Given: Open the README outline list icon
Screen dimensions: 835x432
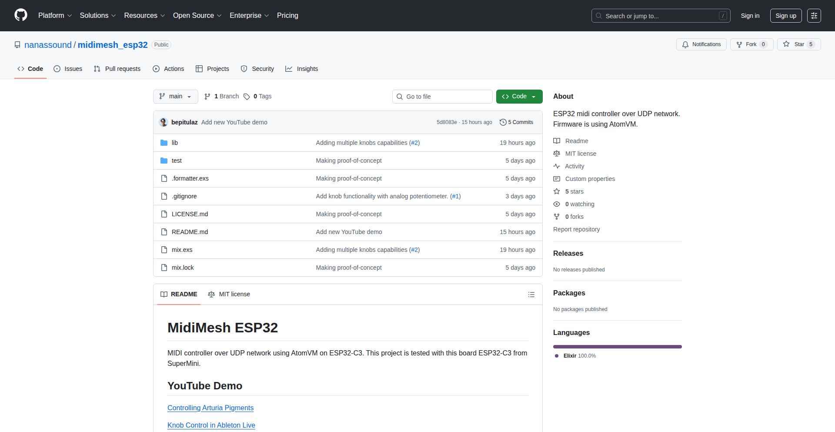Looking at the screenshot, I should click(531, 295).
